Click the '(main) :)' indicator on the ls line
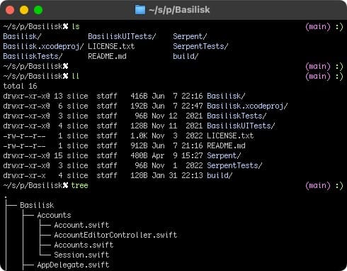 coord(324,26)
